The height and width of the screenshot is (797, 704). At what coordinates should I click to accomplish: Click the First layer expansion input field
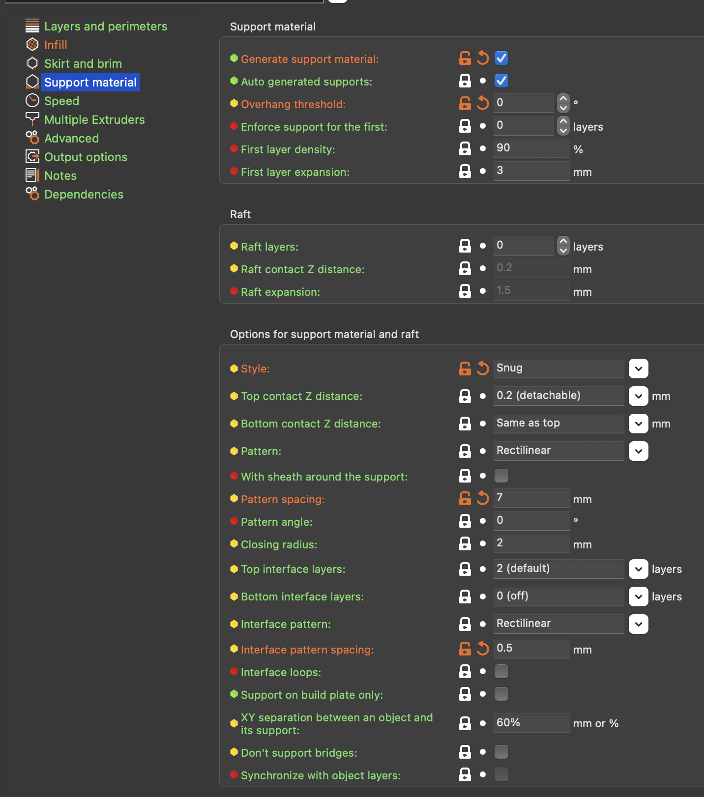pos(531,171)
